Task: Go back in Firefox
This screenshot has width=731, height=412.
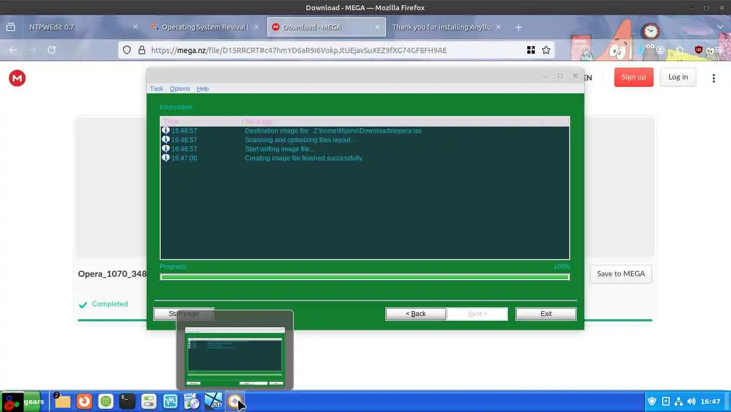Action: 13,50
